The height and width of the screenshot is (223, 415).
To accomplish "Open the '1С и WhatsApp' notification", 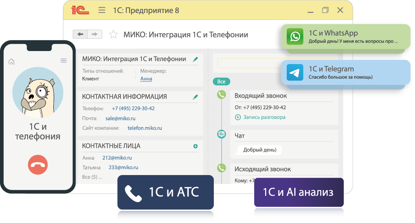I will 345,36.
